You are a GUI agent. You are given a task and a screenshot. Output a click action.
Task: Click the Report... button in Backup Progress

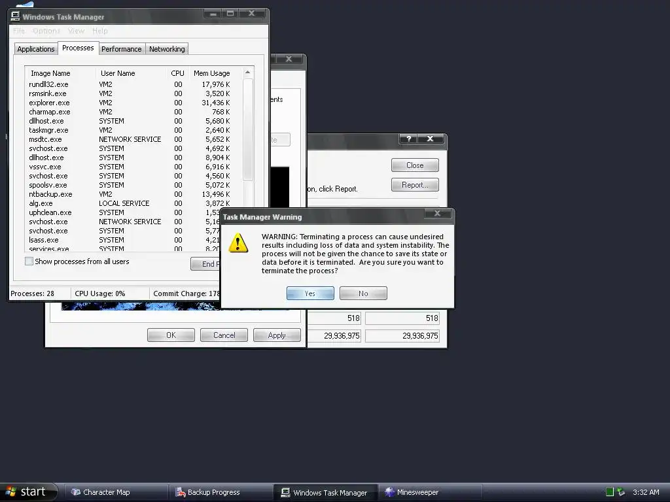[x=415, y=185]
